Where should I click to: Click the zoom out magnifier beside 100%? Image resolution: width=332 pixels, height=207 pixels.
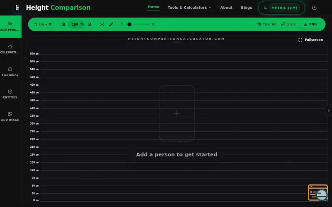click(x=90, y=24)
